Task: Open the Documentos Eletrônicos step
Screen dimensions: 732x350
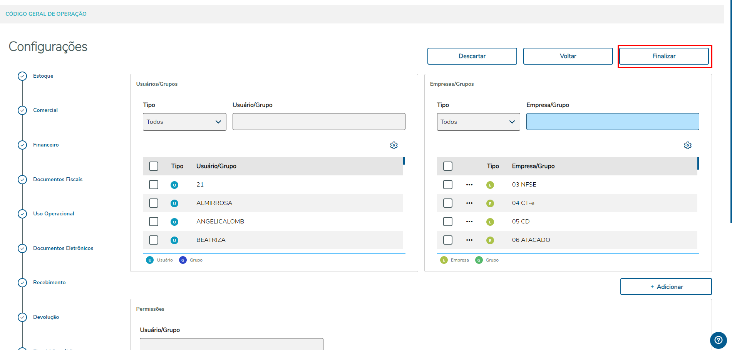Action: point(63,248)
